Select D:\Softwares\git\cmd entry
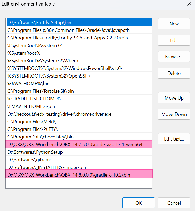The height and width of the screenshot is (211, 195). [79, 160]
